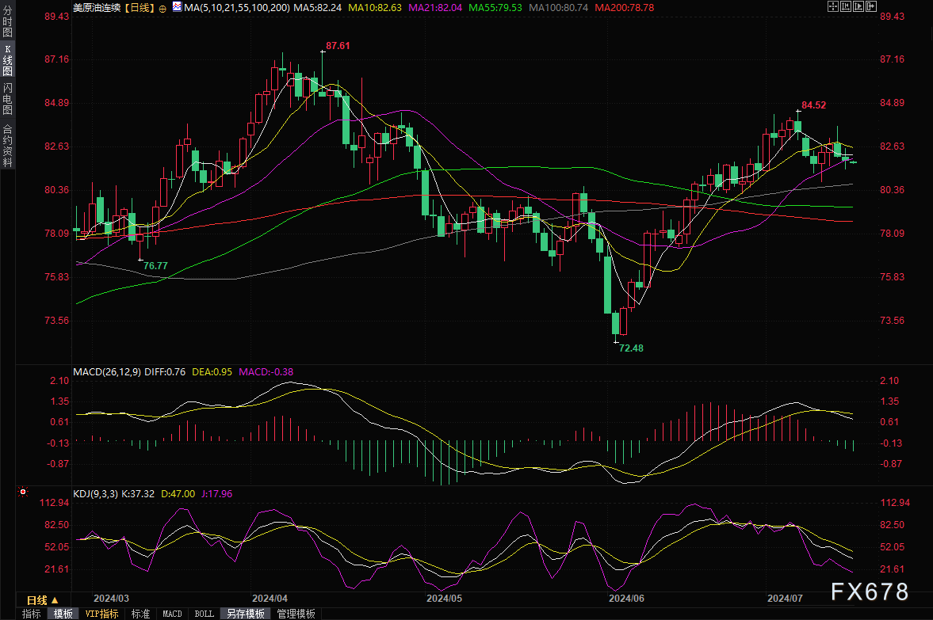Click the 【日线】 period label in title
The height and width of the screenshot is (620, 933).
[x=140, y=8]
